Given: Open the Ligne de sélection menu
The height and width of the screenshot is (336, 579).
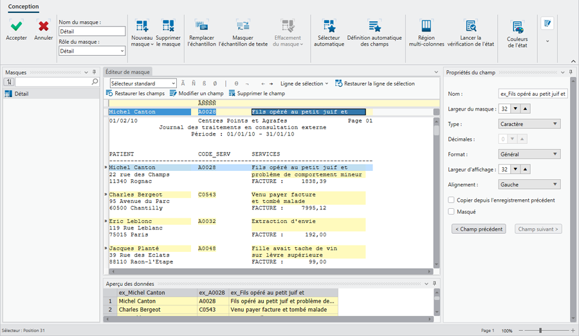Looking at the screenshot, I should tap(304, 84).
